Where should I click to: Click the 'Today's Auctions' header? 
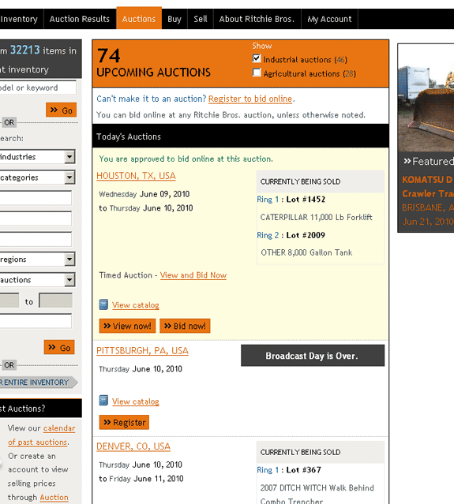[x=240, y=136]
